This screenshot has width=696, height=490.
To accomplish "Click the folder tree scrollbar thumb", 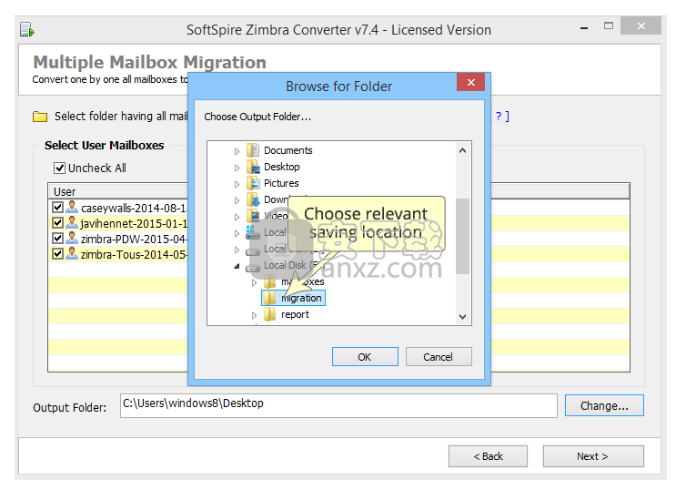I will tap(462, 236).
